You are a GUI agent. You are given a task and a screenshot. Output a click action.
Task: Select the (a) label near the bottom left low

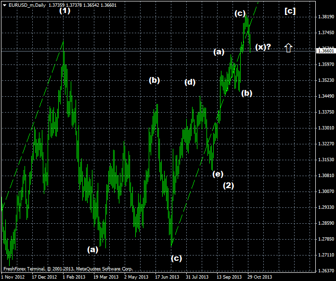click(92, 249)
